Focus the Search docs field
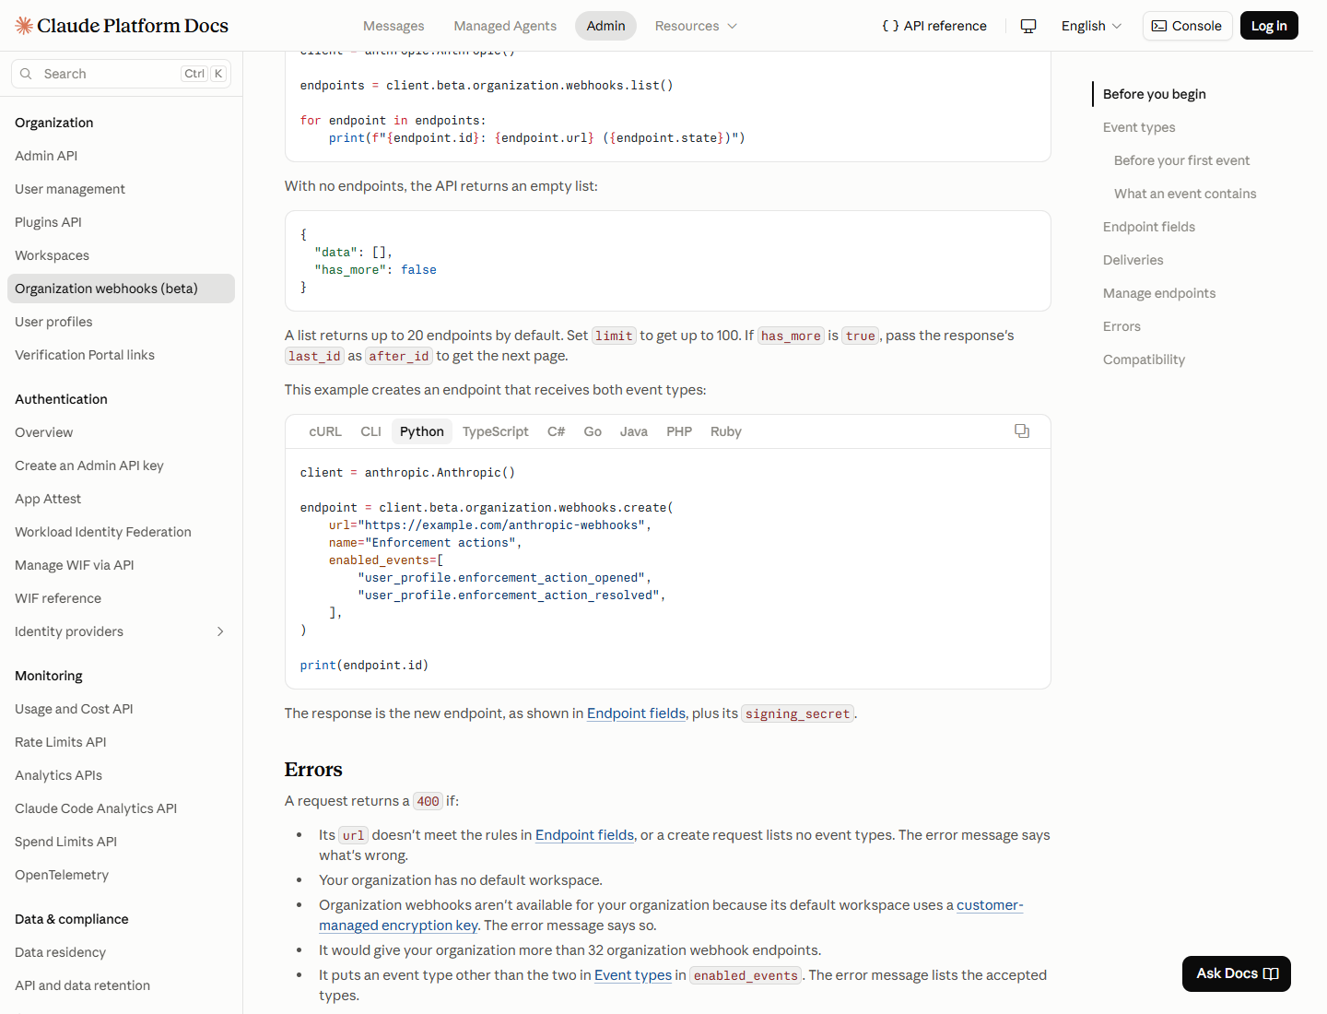This screenshot has height=1014, width=1327. pos(121,74)
